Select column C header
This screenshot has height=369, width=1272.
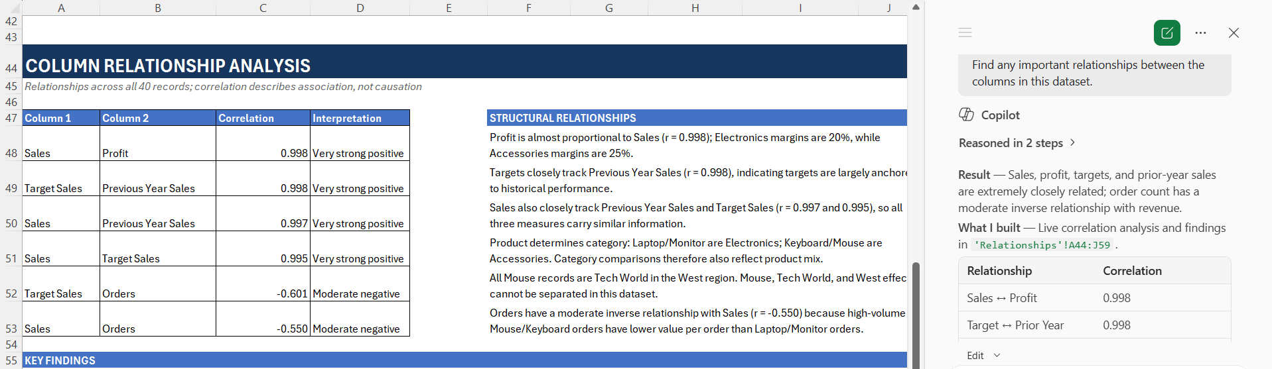[263, 8]
